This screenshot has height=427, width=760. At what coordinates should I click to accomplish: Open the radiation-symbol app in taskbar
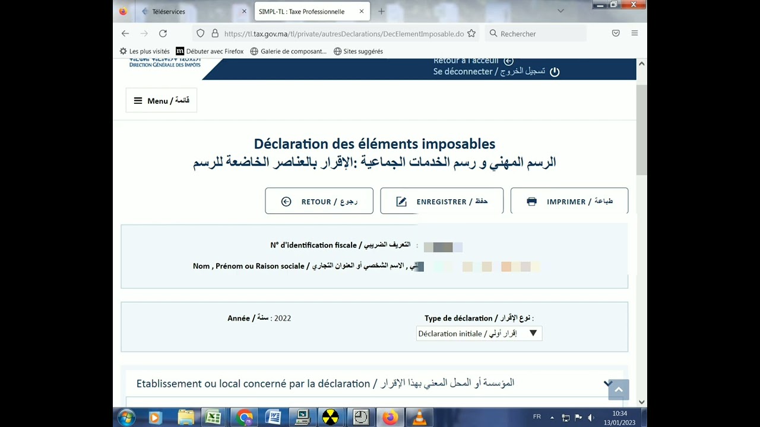pyautogui.click(x=331, y=418)
